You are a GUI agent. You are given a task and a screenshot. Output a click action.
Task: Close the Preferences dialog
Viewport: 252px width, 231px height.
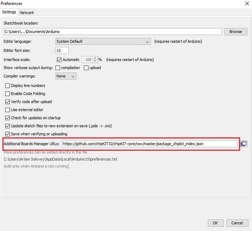247,4
